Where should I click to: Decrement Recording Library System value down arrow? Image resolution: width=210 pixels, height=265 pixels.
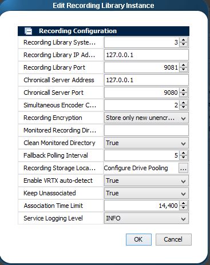tap(183, 45)
